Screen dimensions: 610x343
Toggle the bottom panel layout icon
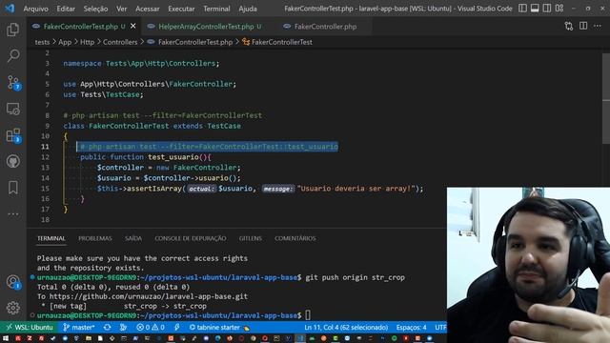pyautogui.click(x=535, y=9)
